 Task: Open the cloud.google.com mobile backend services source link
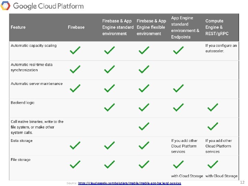[x=130, y=183]
